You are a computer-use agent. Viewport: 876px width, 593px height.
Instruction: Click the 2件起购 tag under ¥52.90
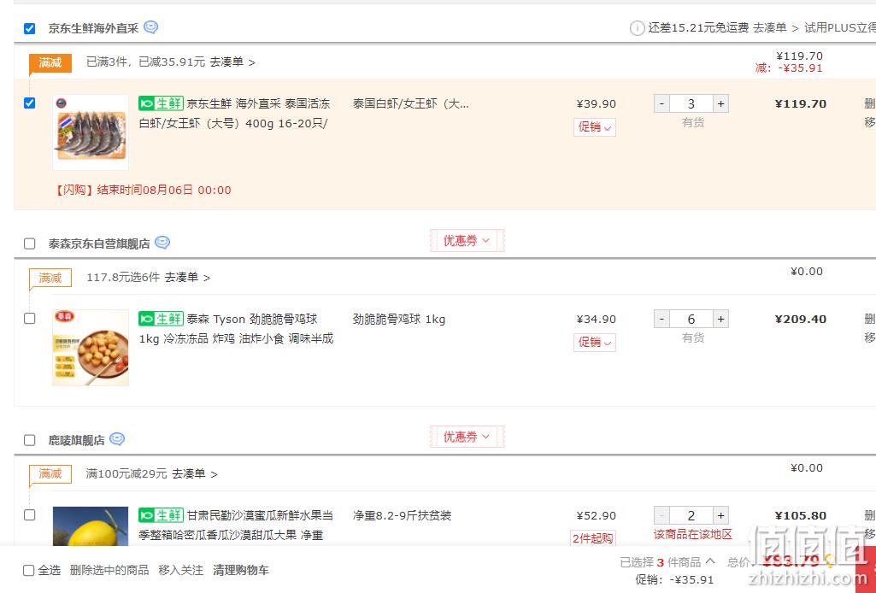(x=593, y=538)
